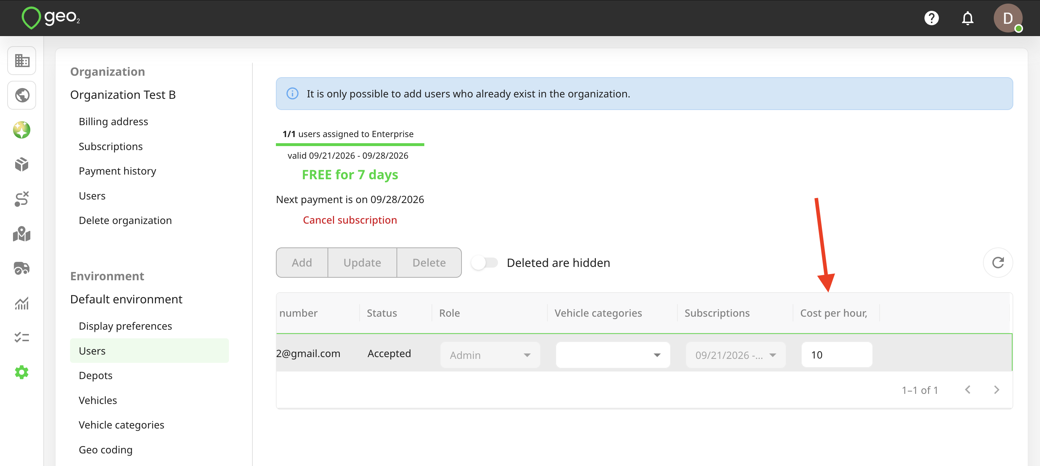Click the Role column header
This screenshot has height=466, width=1040.
pyautogui.click(x=449, y=313)
